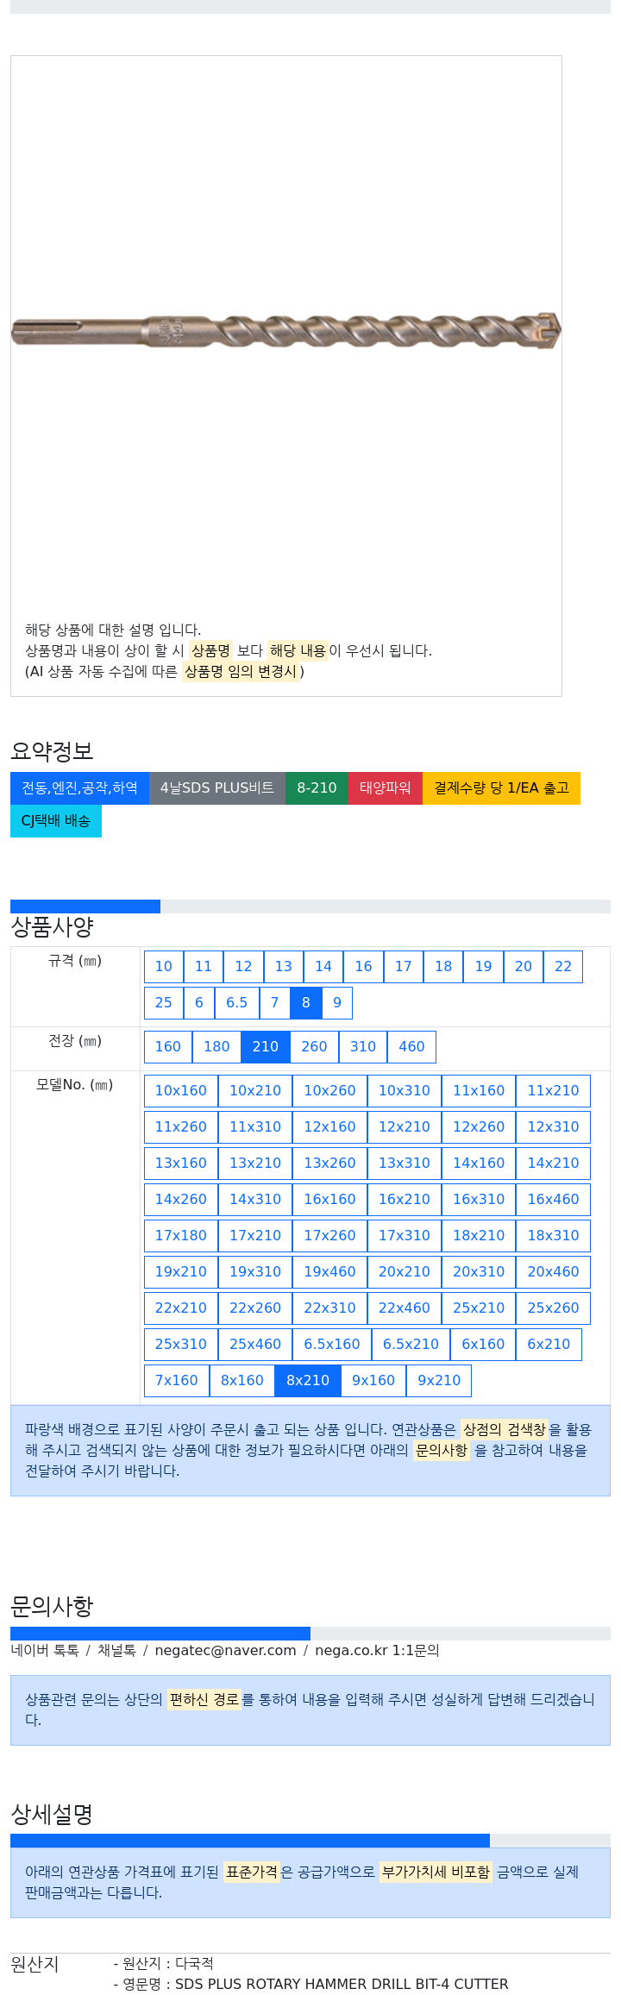Select the highlighted 전장 length 210
This screenshot has width=621, height=1995.
(266, 1046)
